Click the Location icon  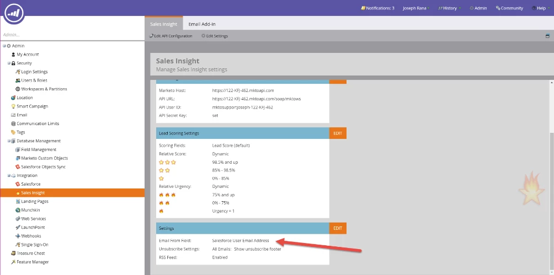(x=13, y=98)
